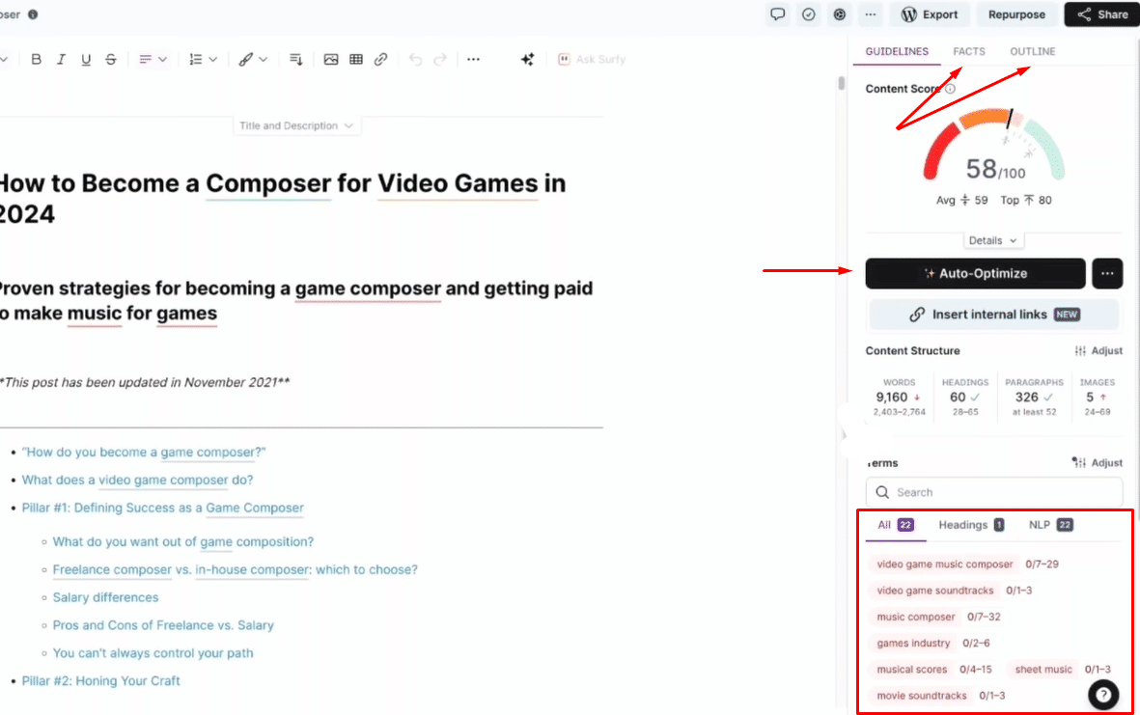Click the terms Search input field

[x=1004, y=492]
